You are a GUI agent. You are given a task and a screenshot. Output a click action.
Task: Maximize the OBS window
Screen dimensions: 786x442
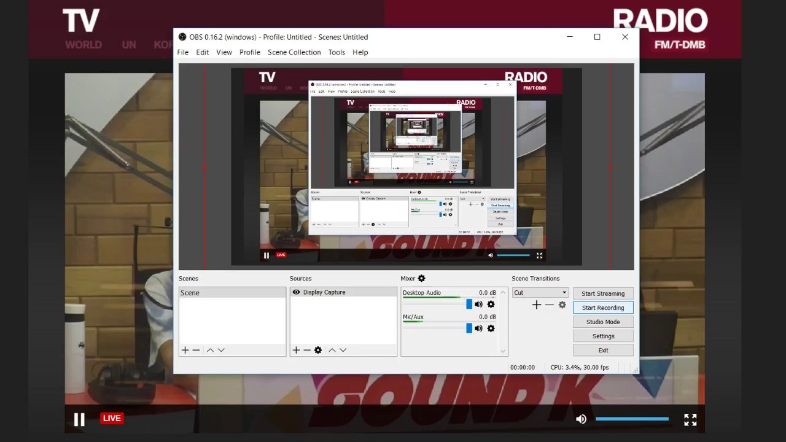pos(597,37)
